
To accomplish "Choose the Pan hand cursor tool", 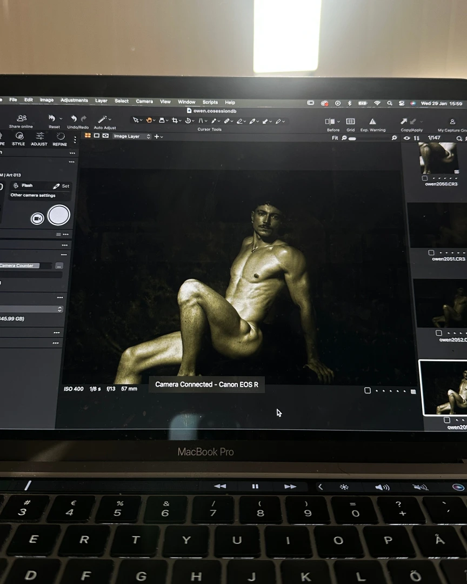I will coord(149,120).
